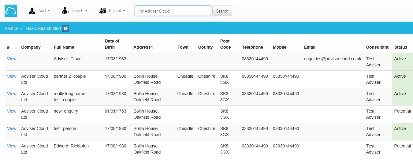This screenshot has width=413, height=160.
Task: Focus the search text input field
Action: 173,11
